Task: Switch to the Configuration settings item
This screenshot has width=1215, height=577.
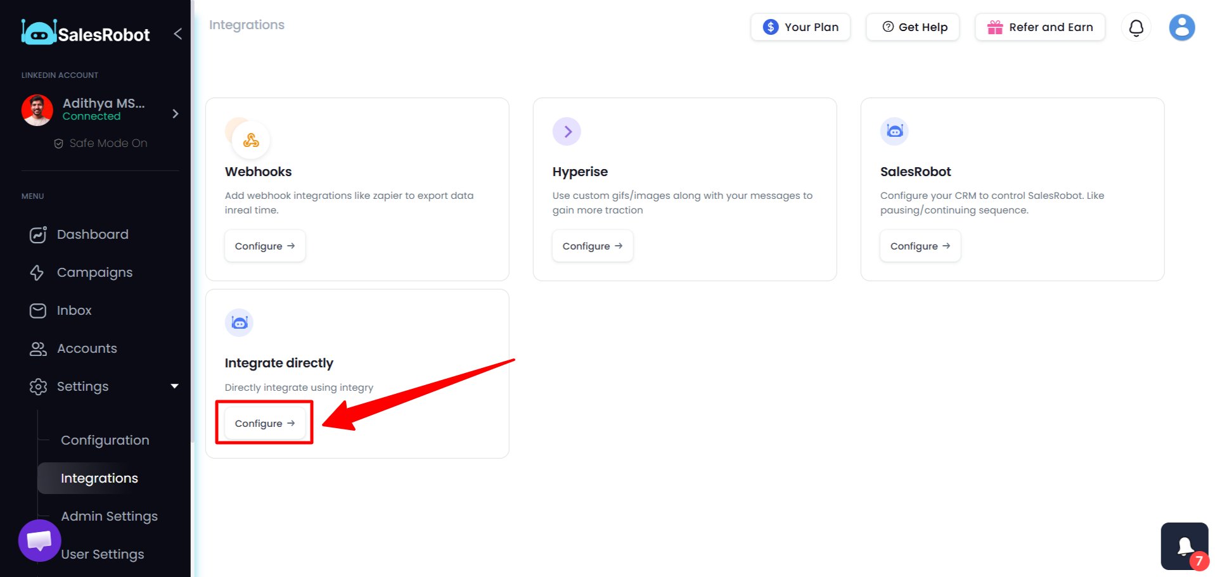Action: [x=105, y=440]
